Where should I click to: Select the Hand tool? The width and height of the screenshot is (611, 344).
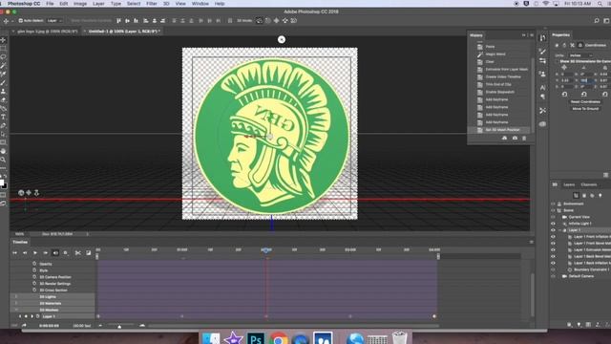click(3, 151)
